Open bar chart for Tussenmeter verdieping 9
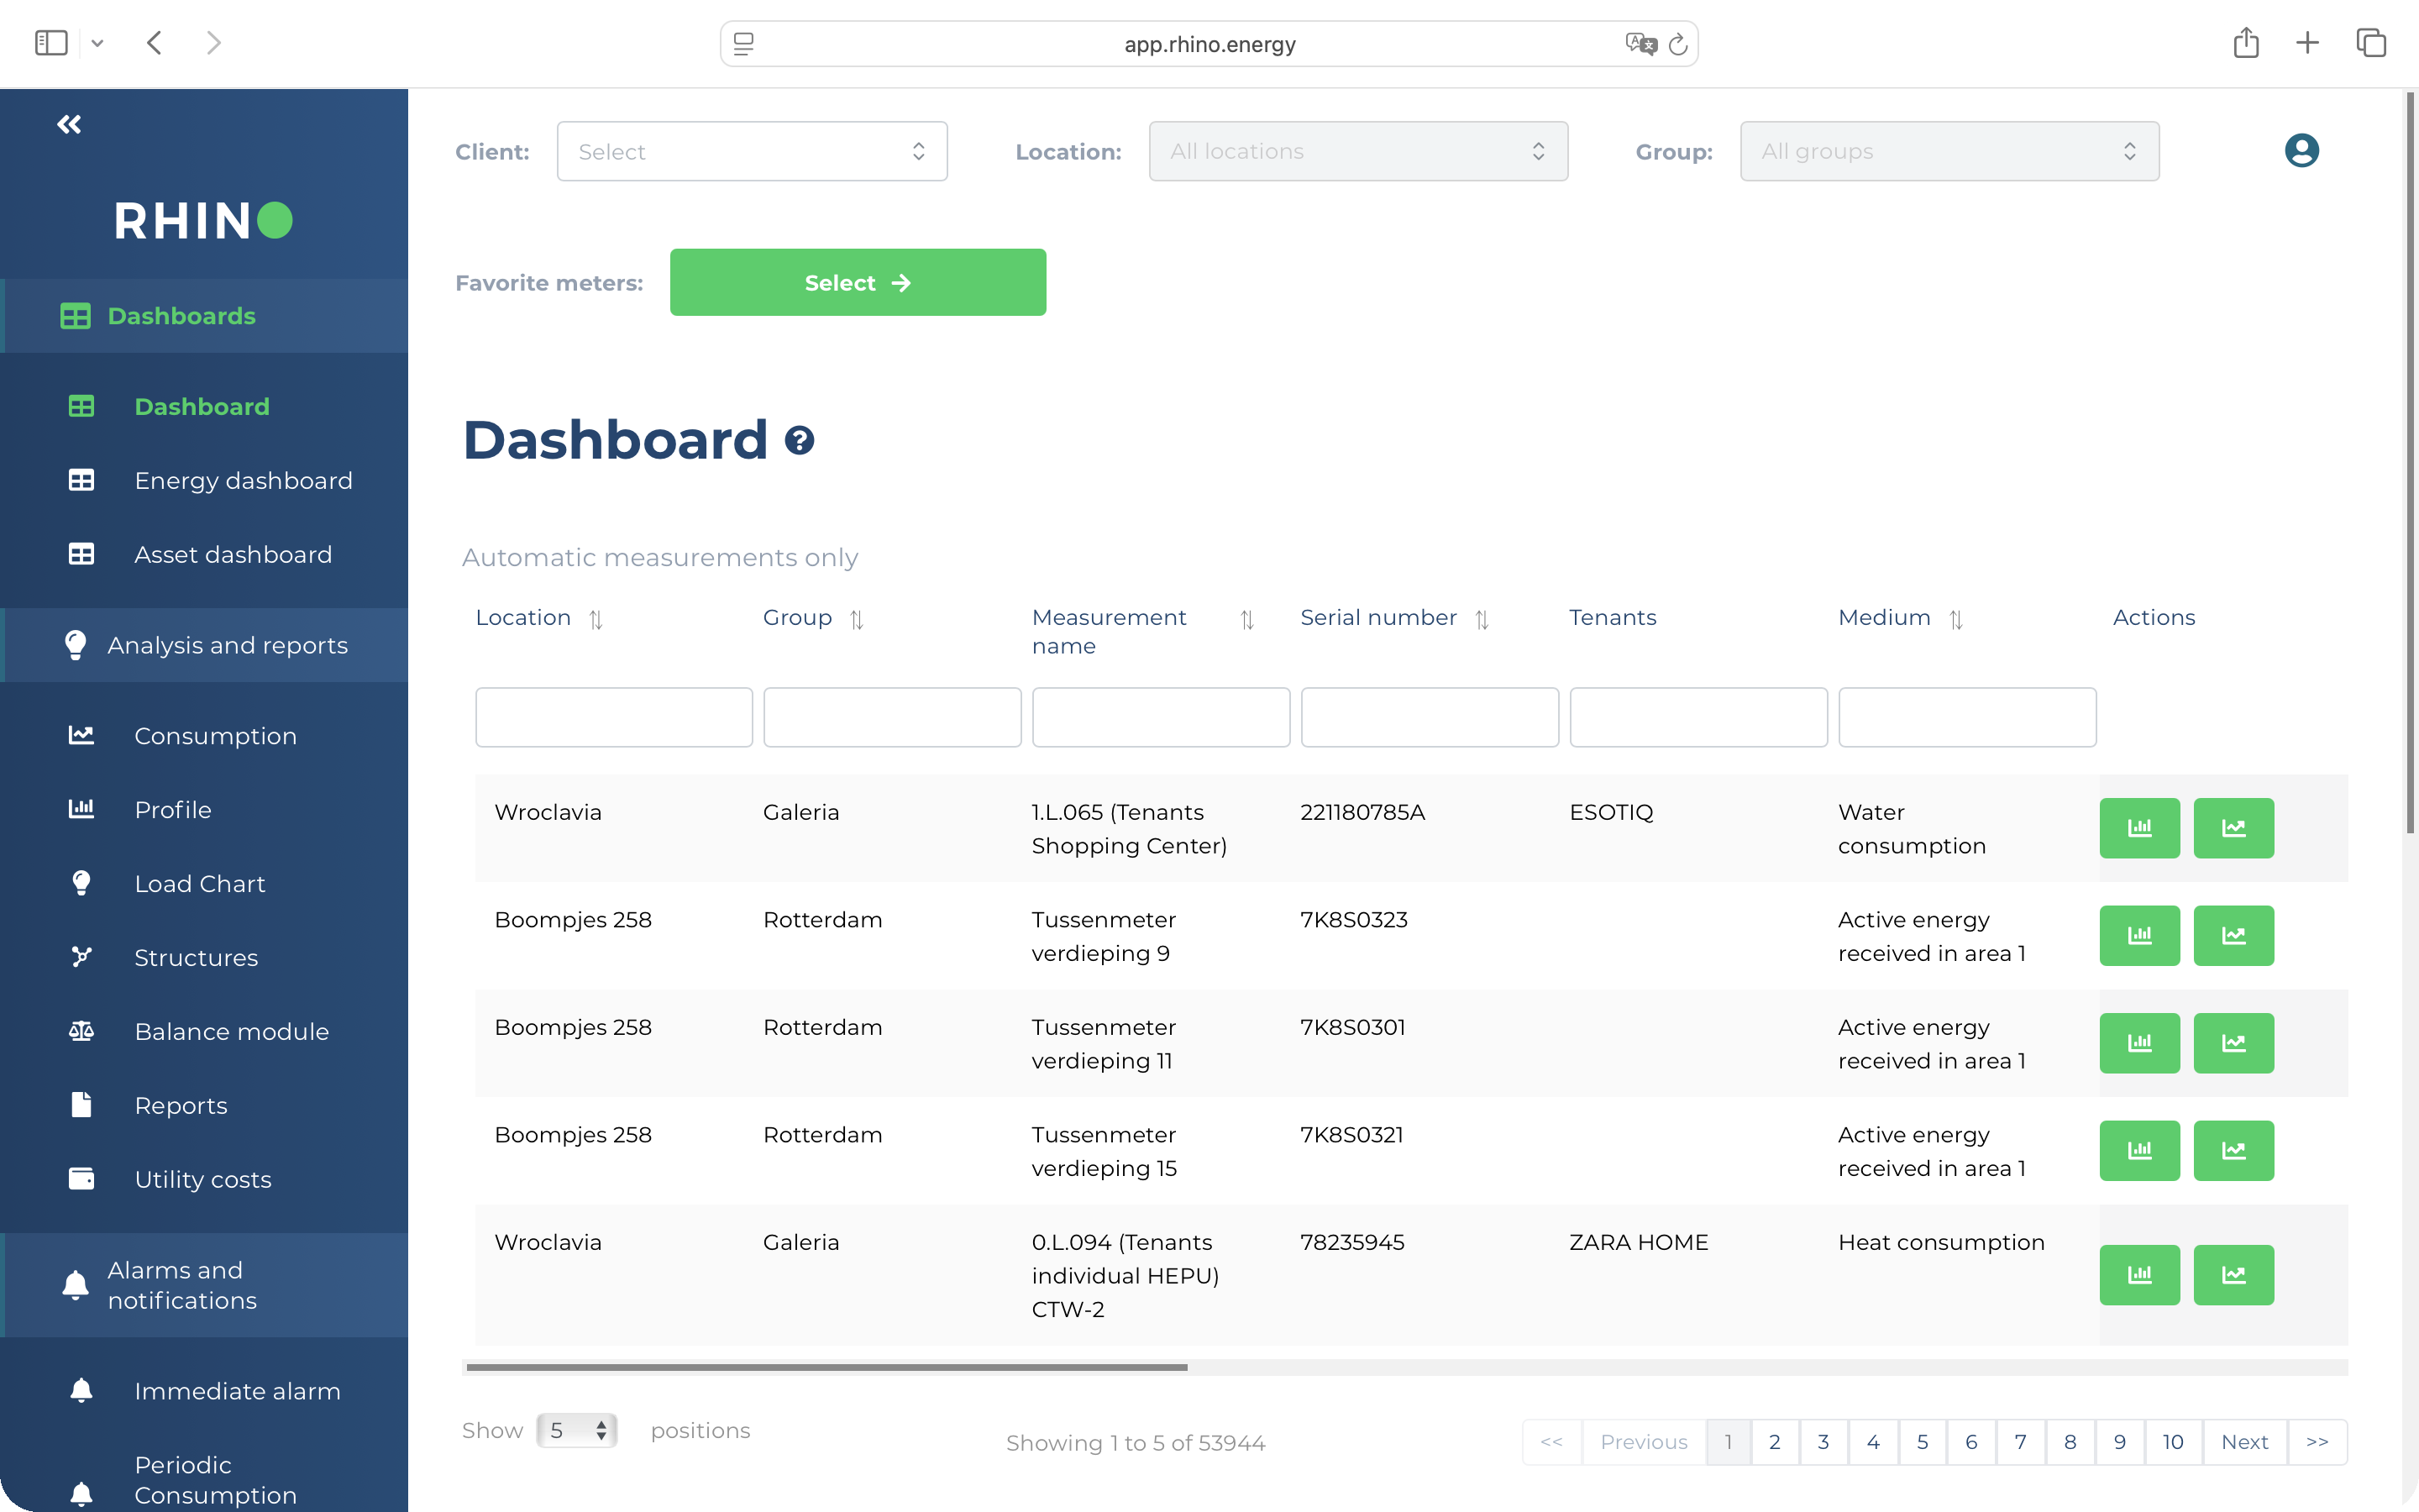 (2139, 936)
